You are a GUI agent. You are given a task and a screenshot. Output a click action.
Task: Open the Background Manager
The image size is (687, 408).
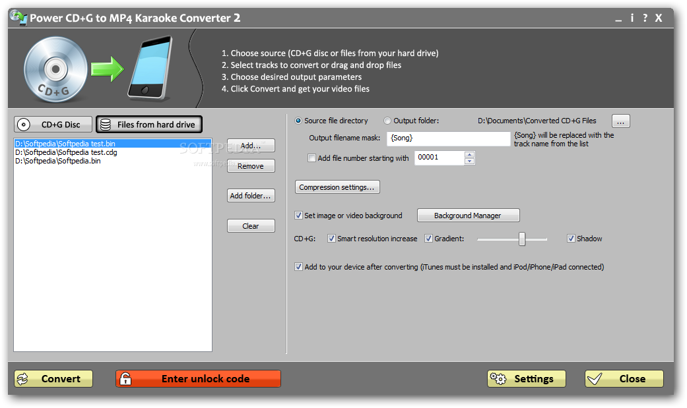click(469, 216)
